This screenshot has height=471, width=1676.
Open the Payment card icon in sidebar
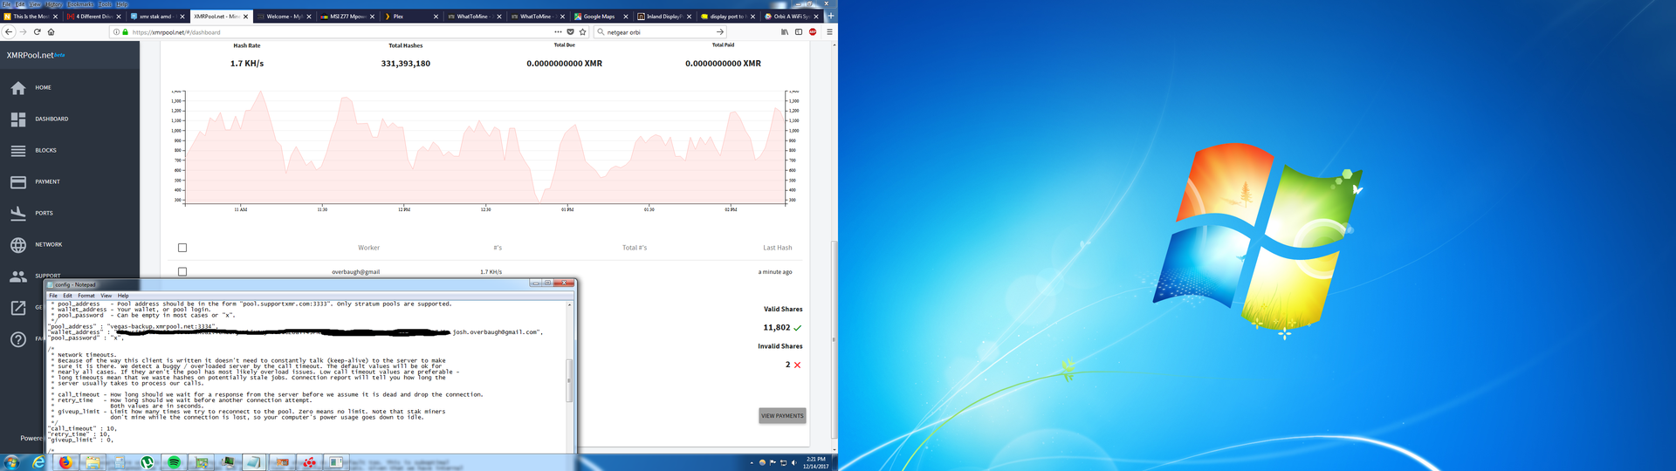[x=18, y=182]
